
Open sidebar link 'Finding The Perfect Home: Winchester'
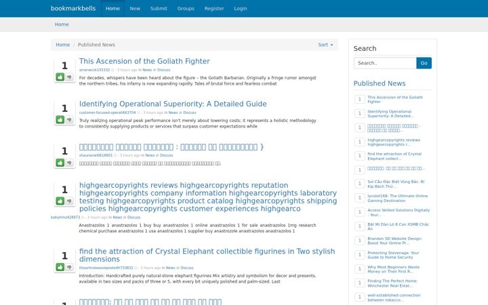392,283
